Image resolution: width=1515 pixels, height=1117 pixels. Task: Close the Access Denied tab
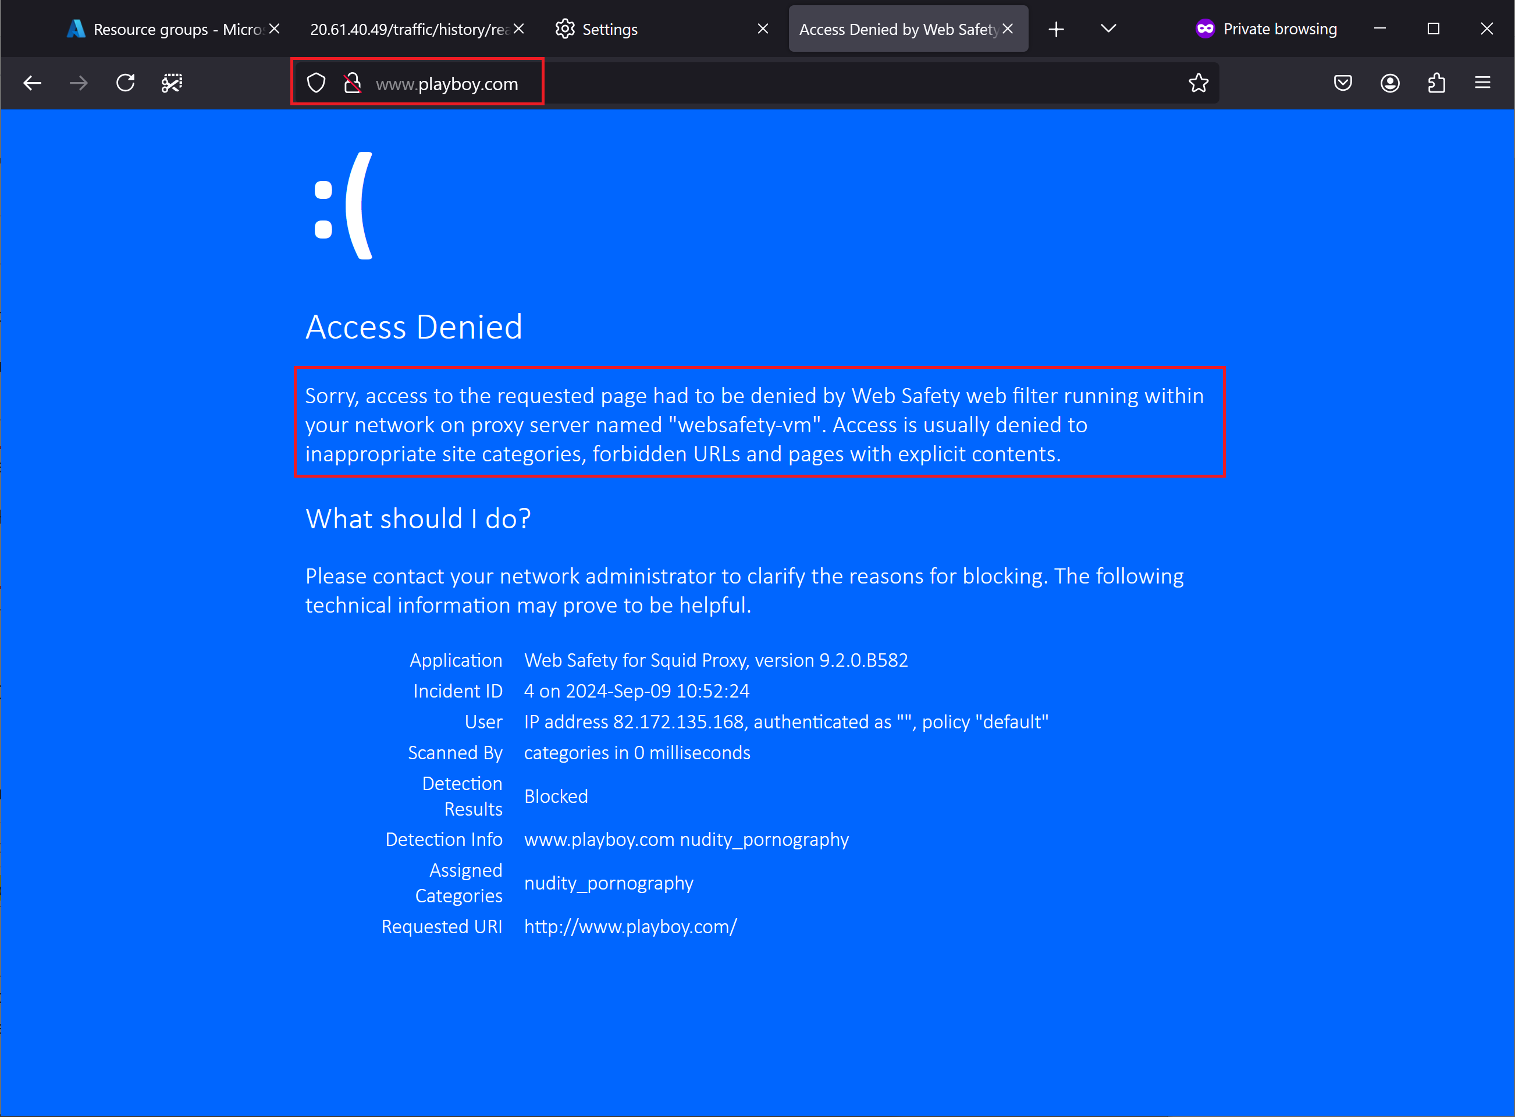coord(1007,29)
